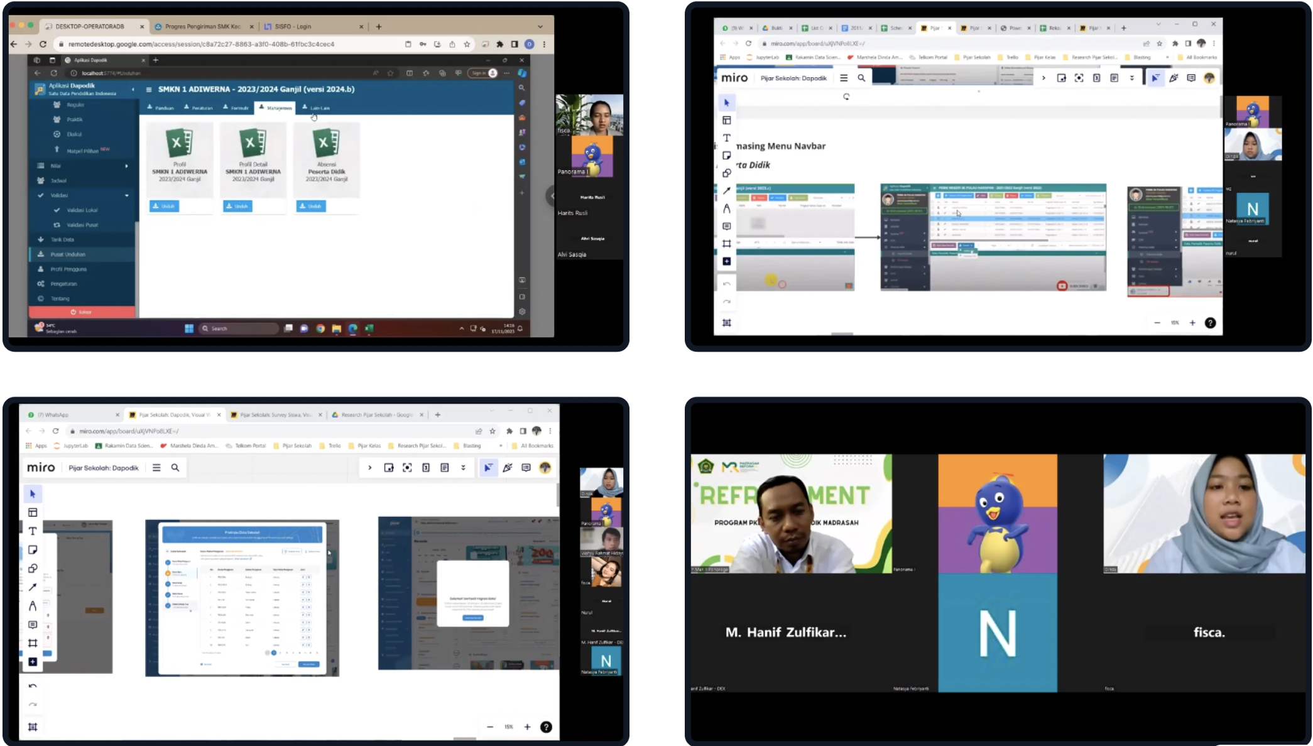Click the miro logo in Menu Navbar window
The image size is (1313, 746).
[734, 78]
